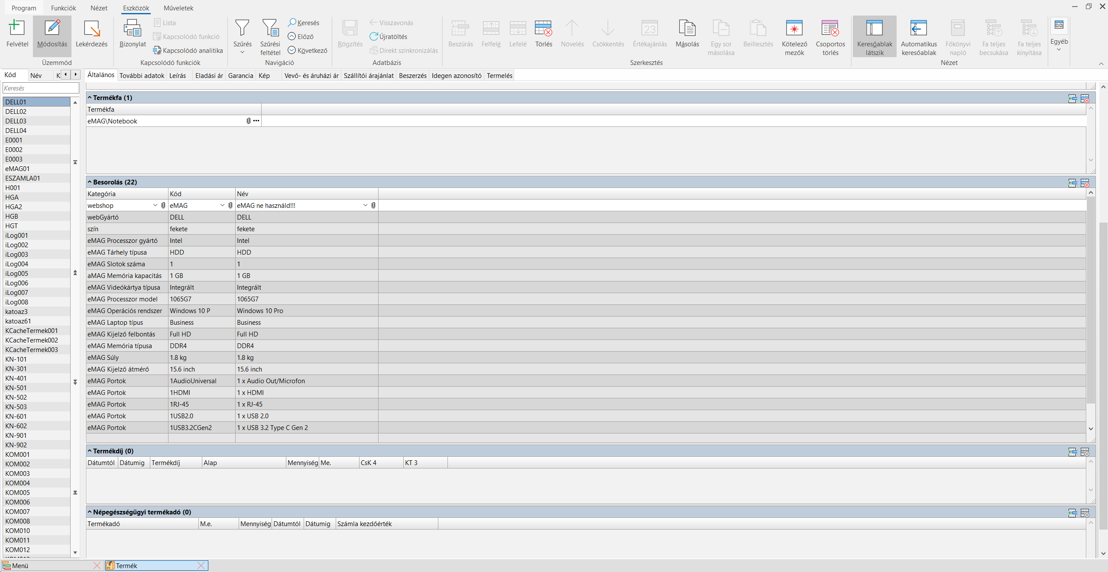Viewport: 1108px width, 572px height.
Task: Click the Következő navigation button
Action: point(308,51)
